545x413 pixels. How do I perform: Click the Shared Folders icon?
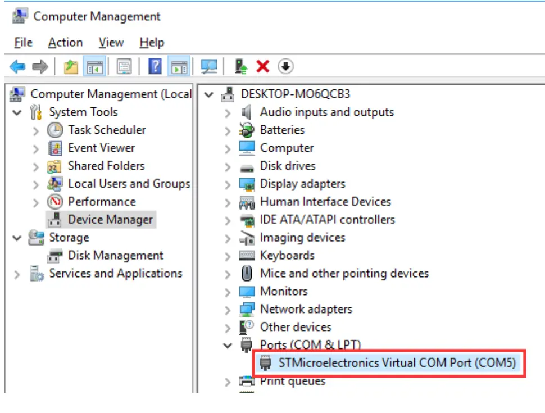54,166
